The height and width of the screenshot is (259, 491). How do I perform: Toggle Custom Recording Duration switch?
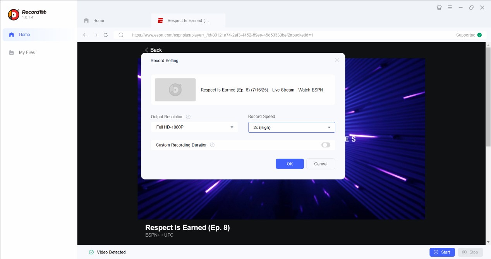(326, 145)
